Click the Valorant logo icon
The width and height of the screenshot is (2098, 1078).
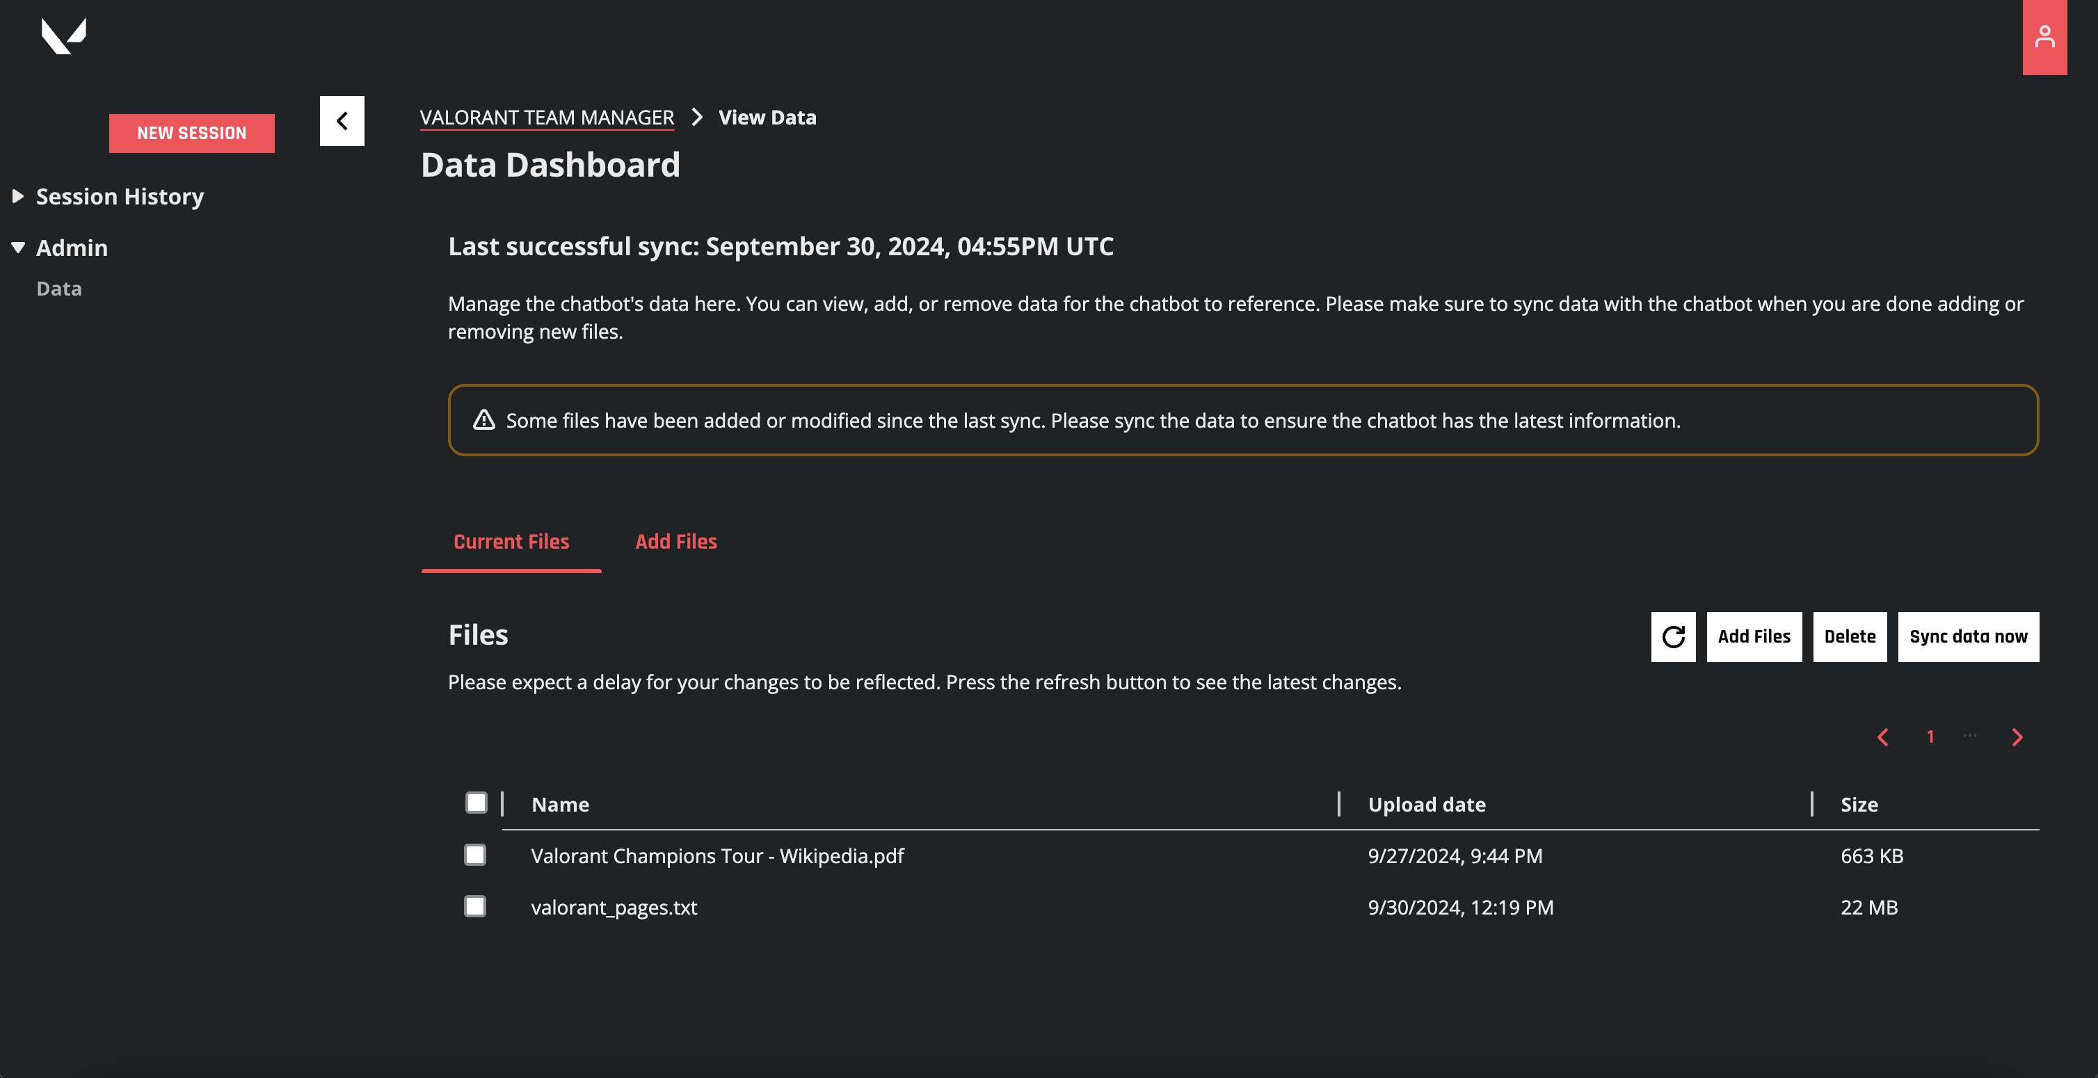point(63,37)
